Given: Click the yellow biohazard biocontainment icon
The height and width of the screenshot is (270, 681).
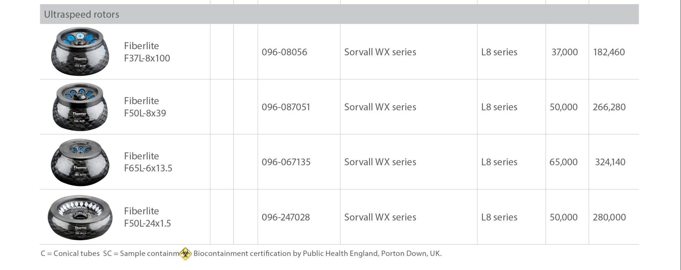Looking at the screenshot, I should [185, 254].
